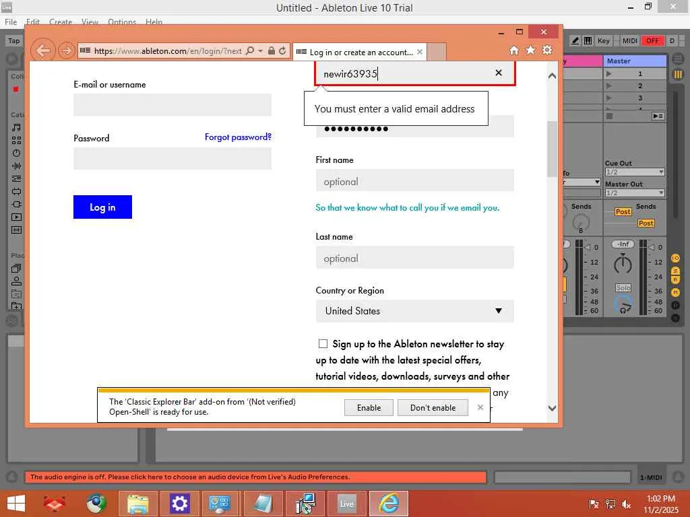
Task: Open Samples category in Ableton browser
Action: 16,230
